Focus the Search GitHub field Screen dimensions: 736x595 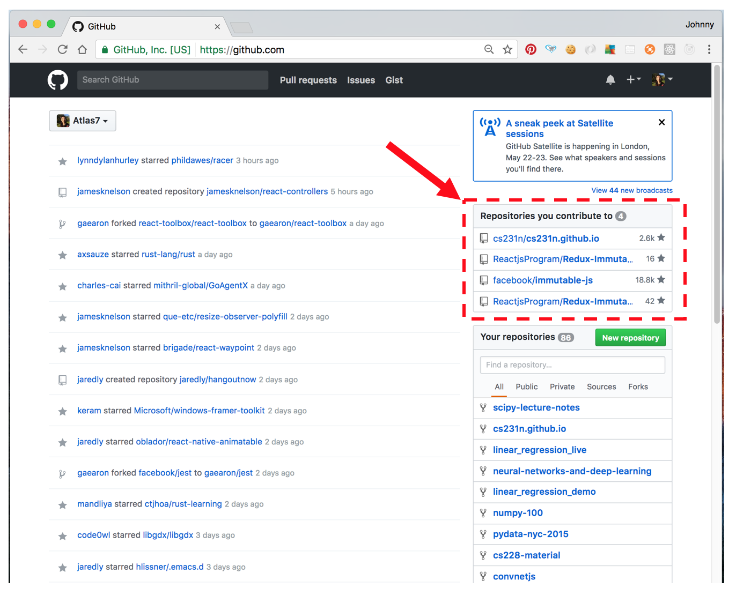click(173, 80)
